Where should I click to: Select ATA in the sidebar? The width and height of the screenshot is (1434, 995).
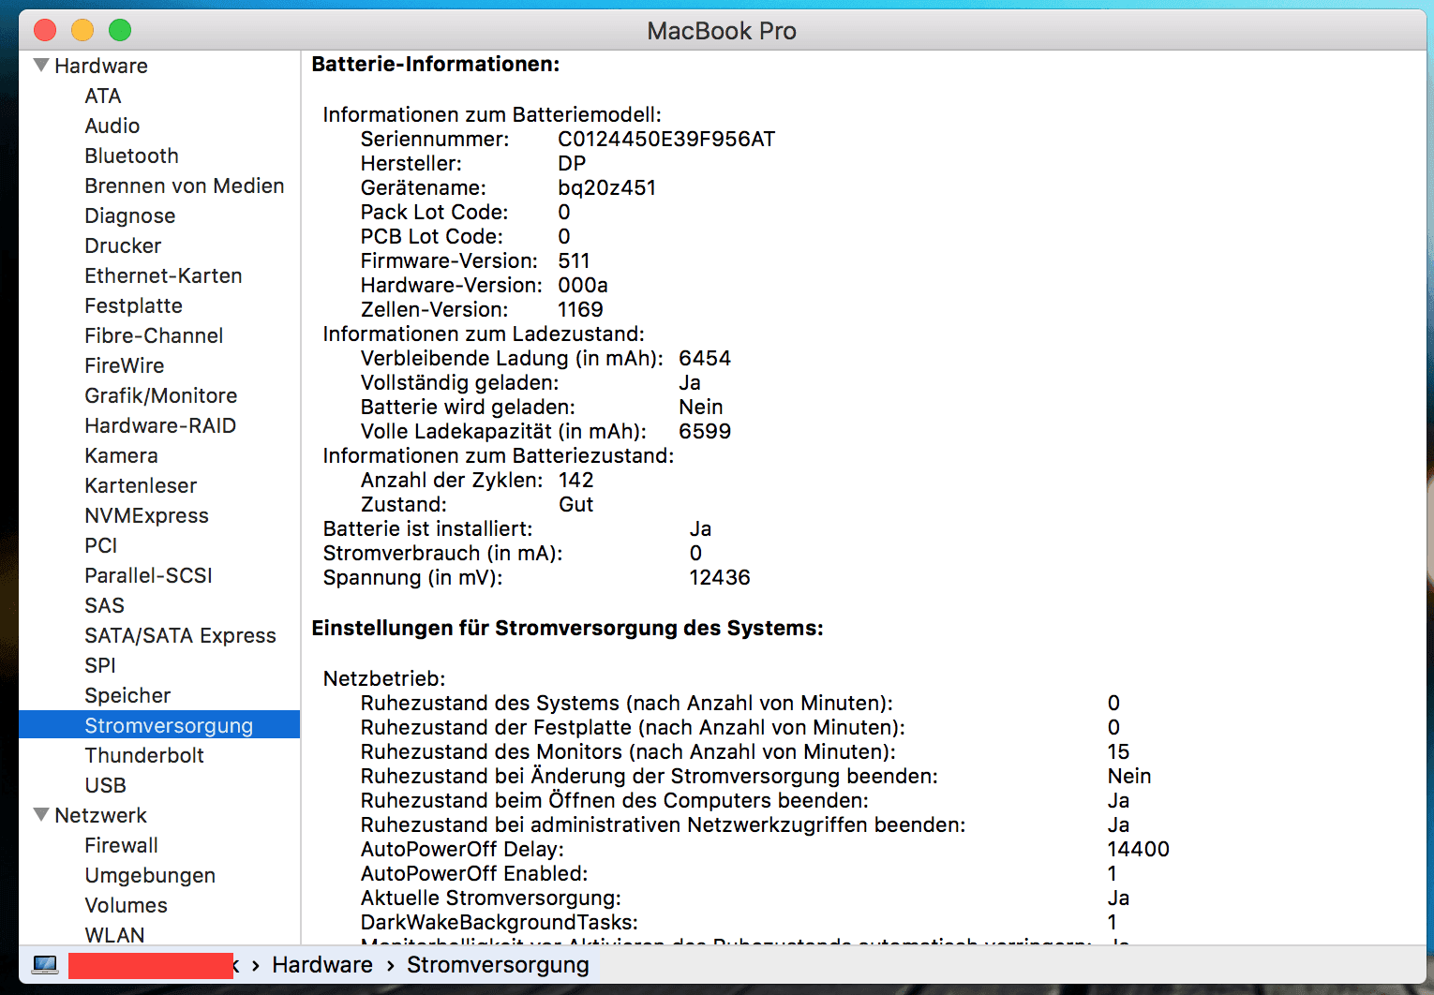click(x=103, y=96)
